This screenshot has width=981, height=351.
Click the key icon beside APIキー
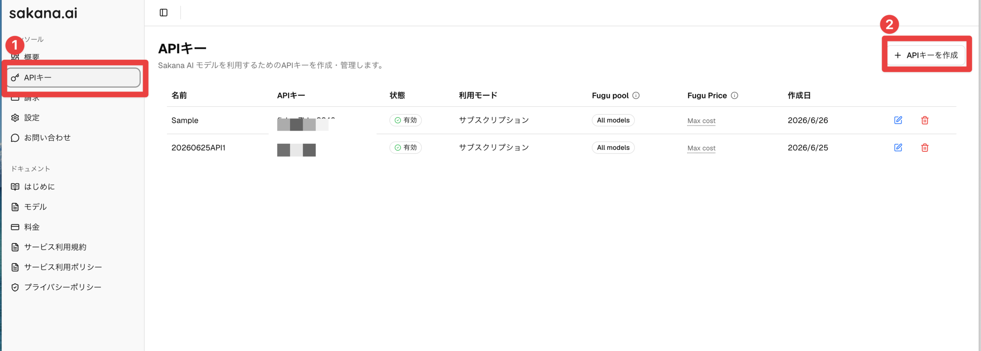[15, 78]
